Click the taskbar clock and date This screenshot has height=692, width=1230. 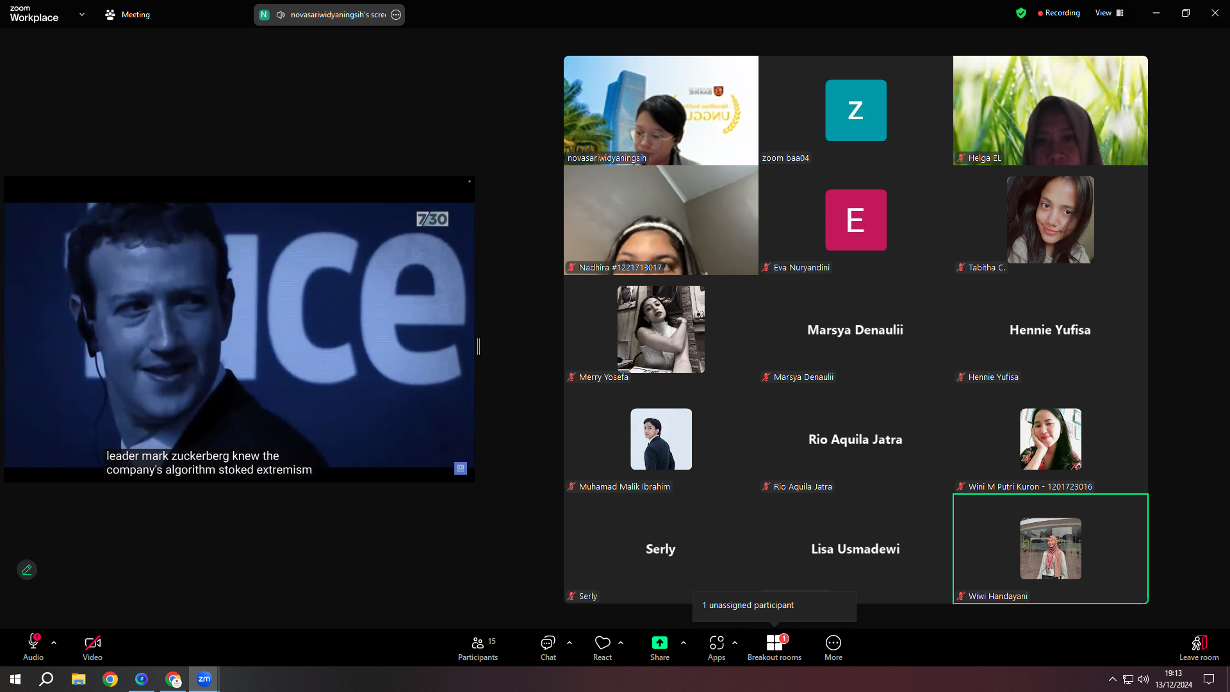[x=1174, y=679]
